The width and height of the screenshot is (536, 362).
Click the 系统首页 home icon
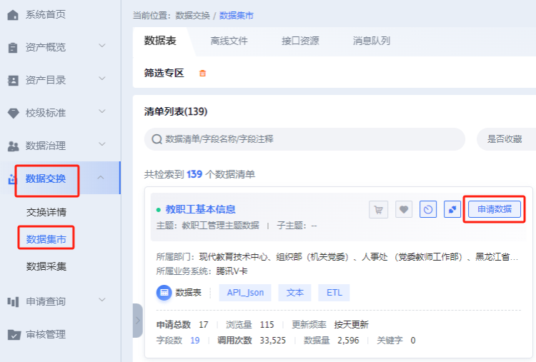click(x=13, y=14)
